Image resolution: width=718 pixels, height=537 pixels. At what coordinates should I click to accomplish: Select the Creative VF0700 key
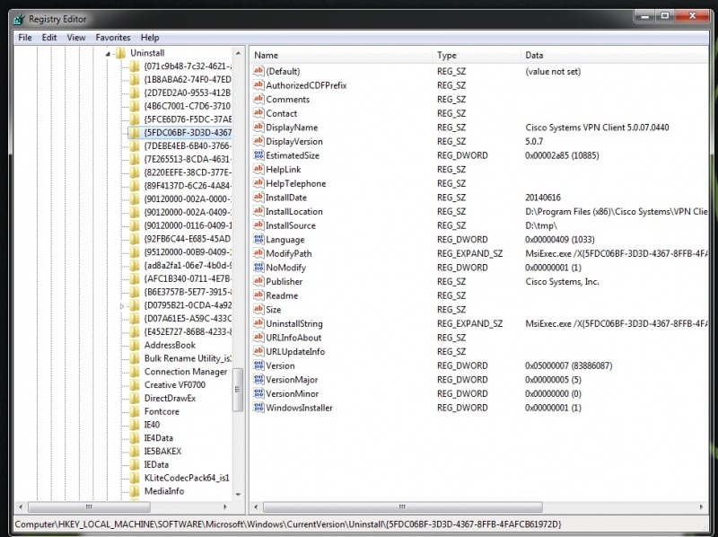tap(175, 385)
